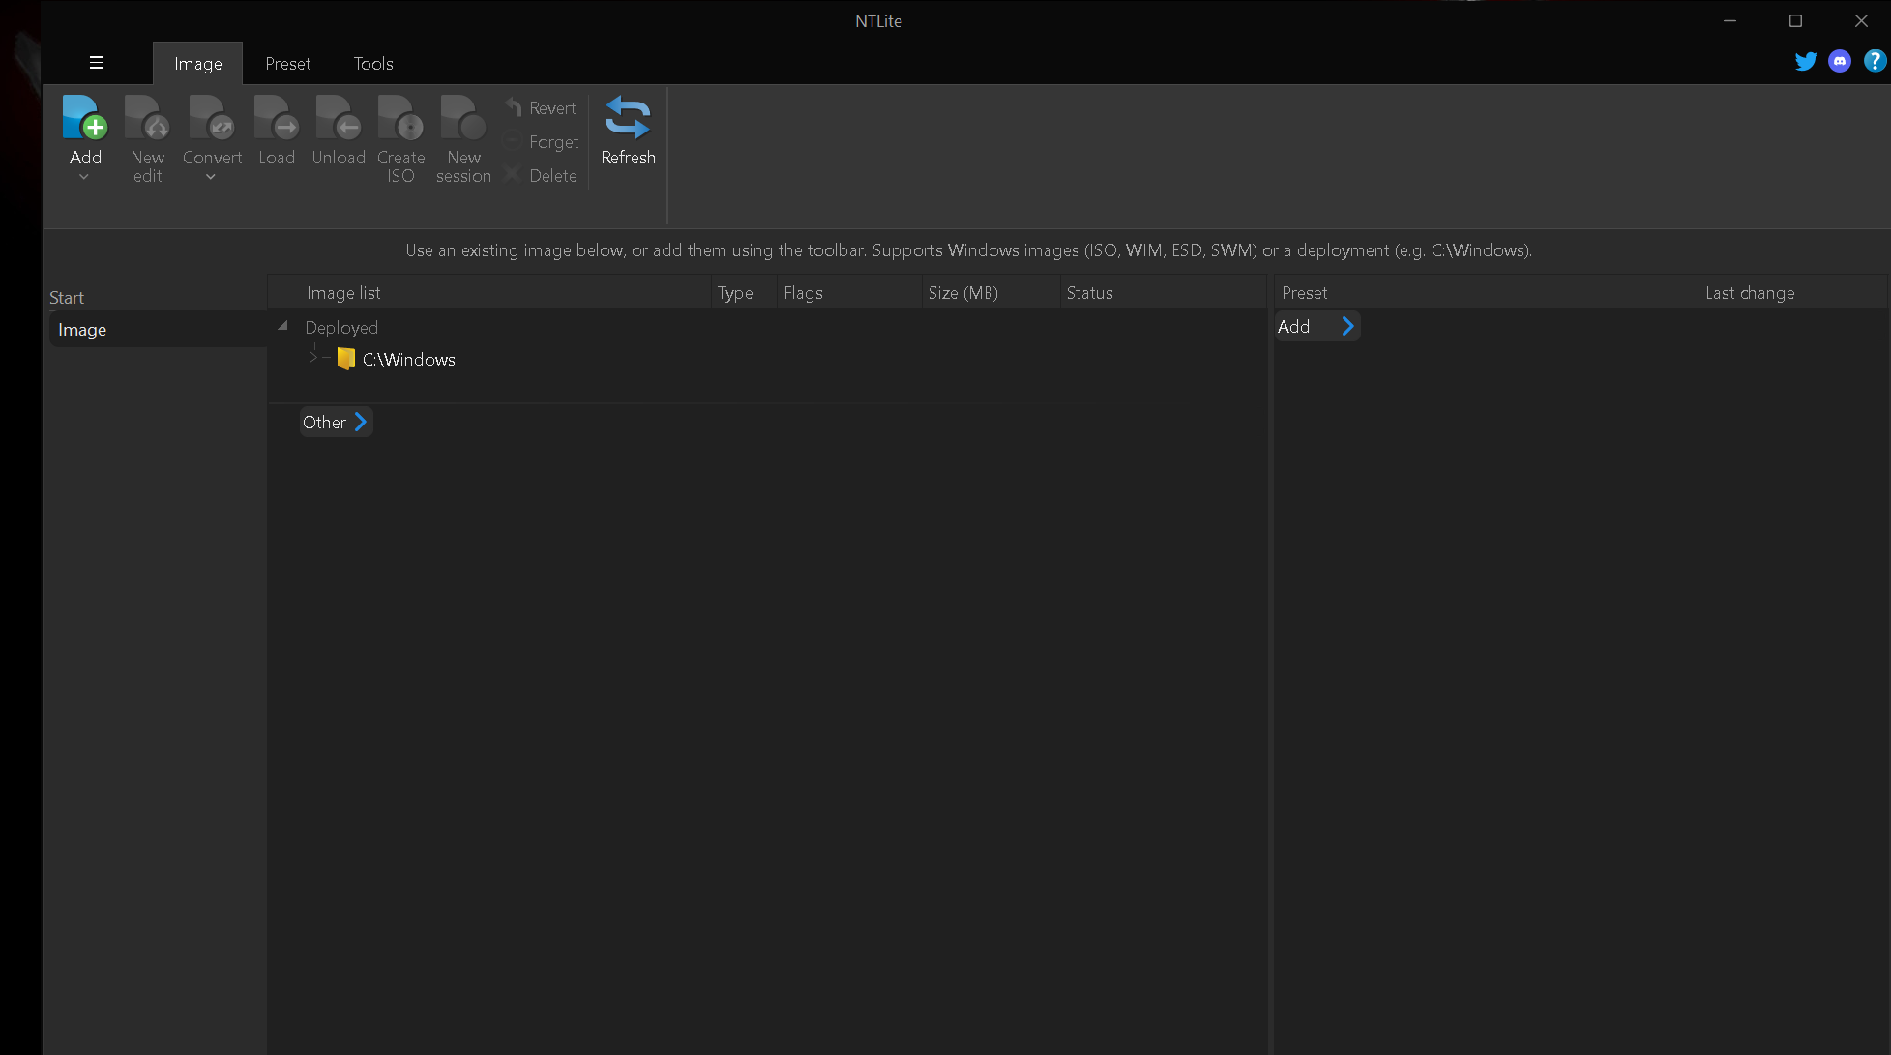Refresh the image list
This screenshot has width=1891, height=1055.
tap(628, 132)
